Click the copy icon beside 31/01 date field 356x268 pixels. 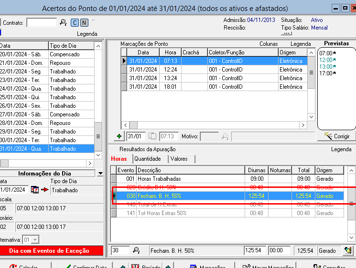pyautogui.click(x=152, y=136)
